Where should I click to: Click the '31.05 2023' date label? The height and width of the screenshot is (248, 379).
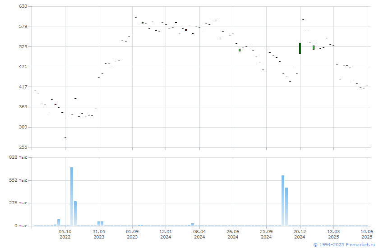click(x=99, y=234)
